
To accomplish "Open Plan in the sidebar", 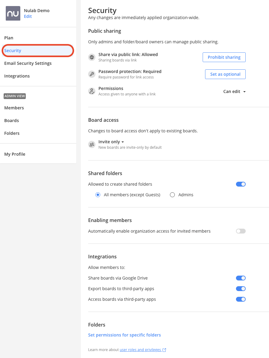I will pyautogui.click(x=9, y=38).
